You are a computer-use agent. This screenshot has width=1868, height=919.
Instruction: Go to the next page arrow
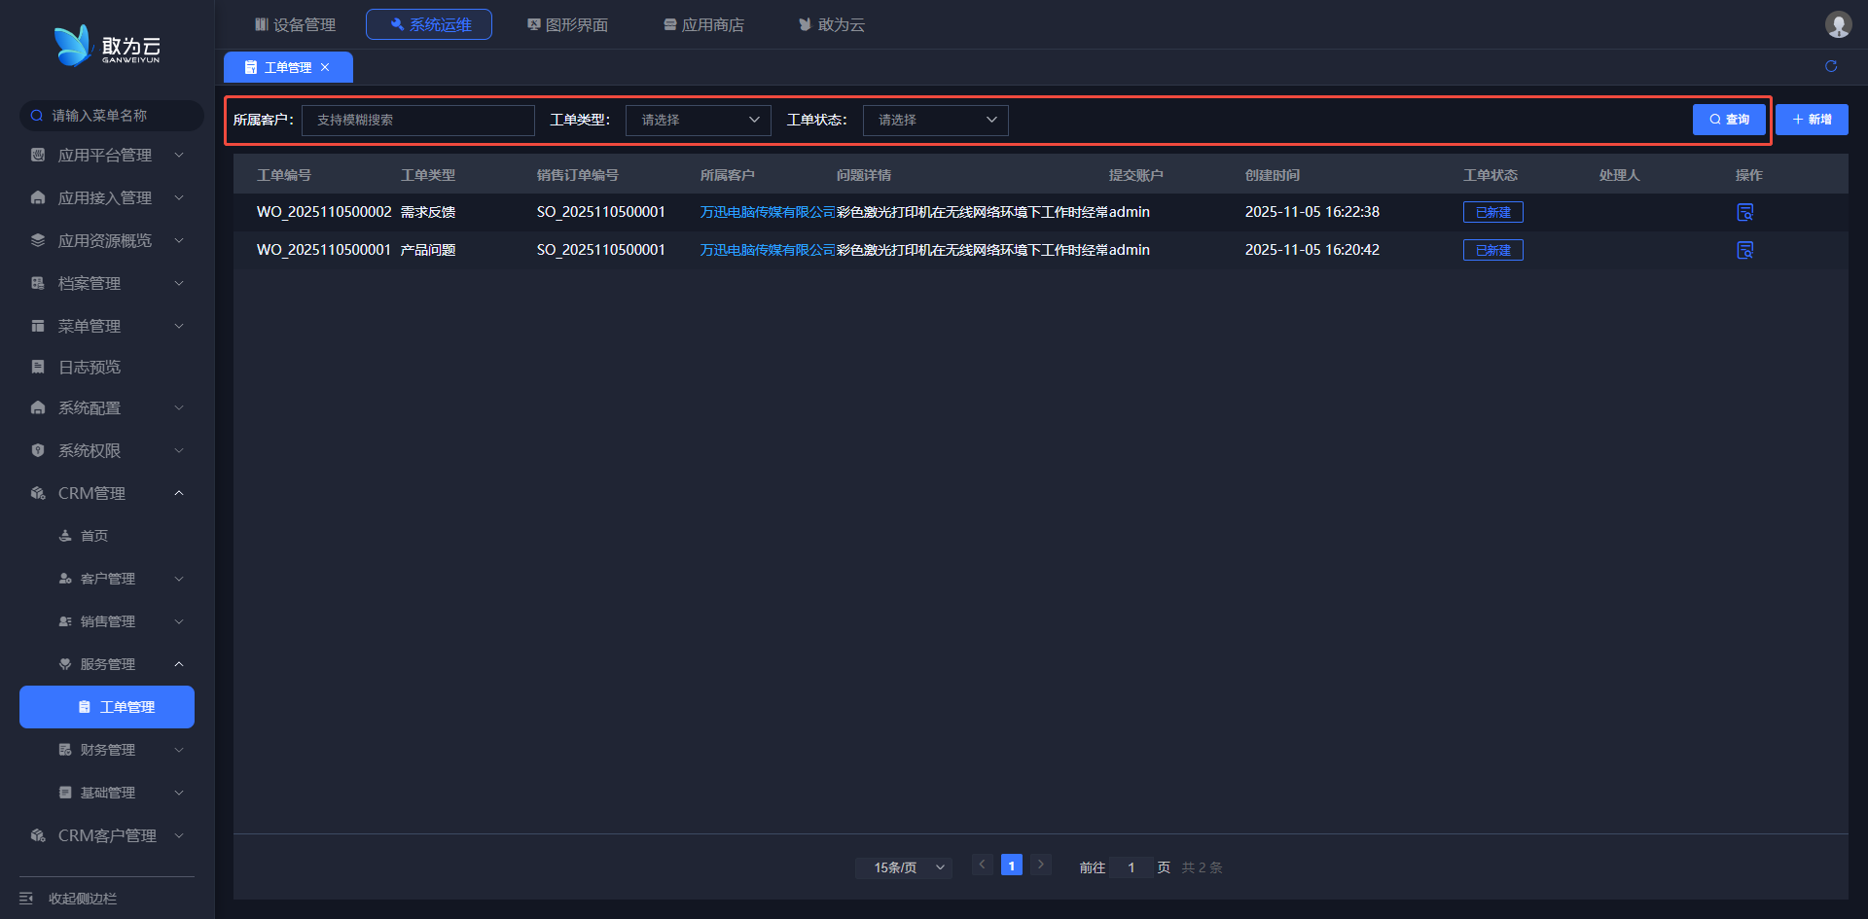(1041, 865)
